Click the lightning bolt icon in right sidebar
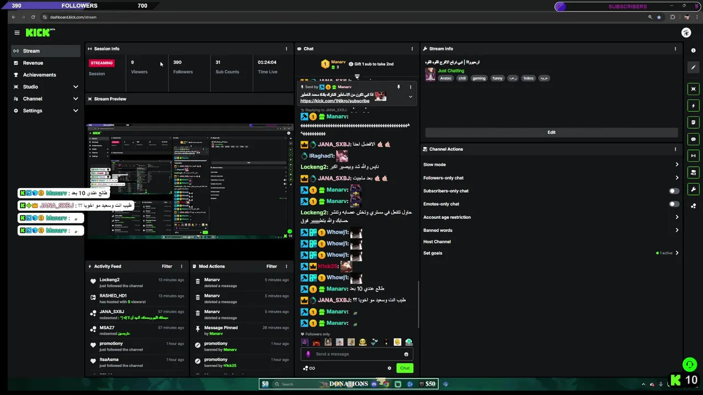 coord(694,106)
